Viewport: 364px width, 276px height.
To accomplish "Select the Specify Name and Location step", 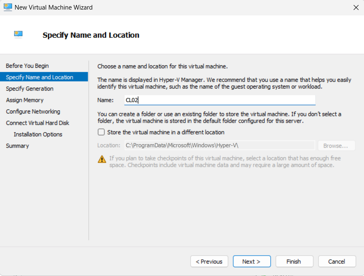I will click(x=40, y=77).
